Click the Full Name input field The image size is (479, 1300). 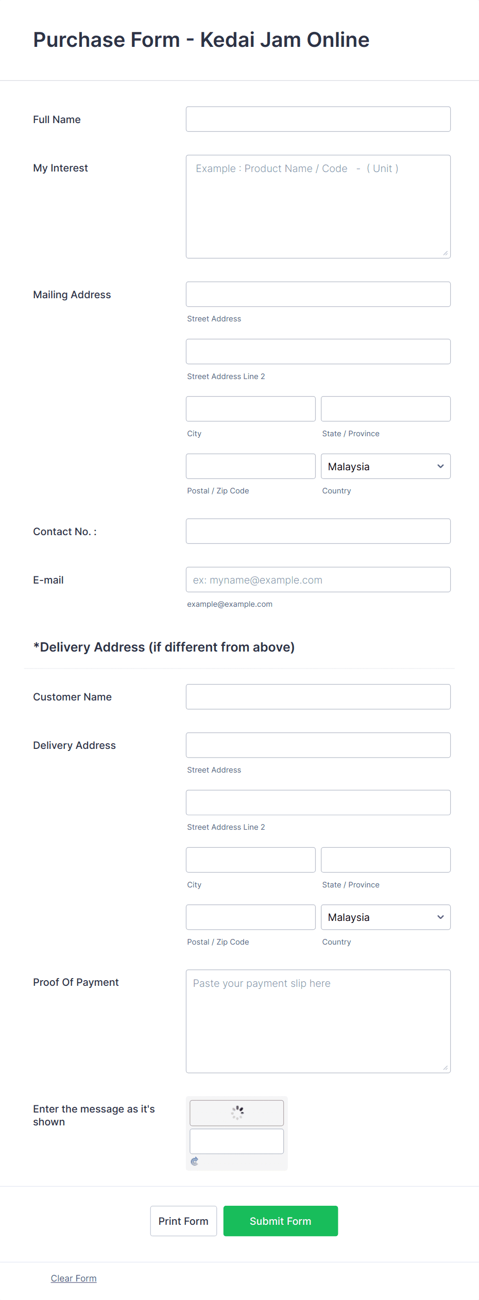click(x=318, y=119)
